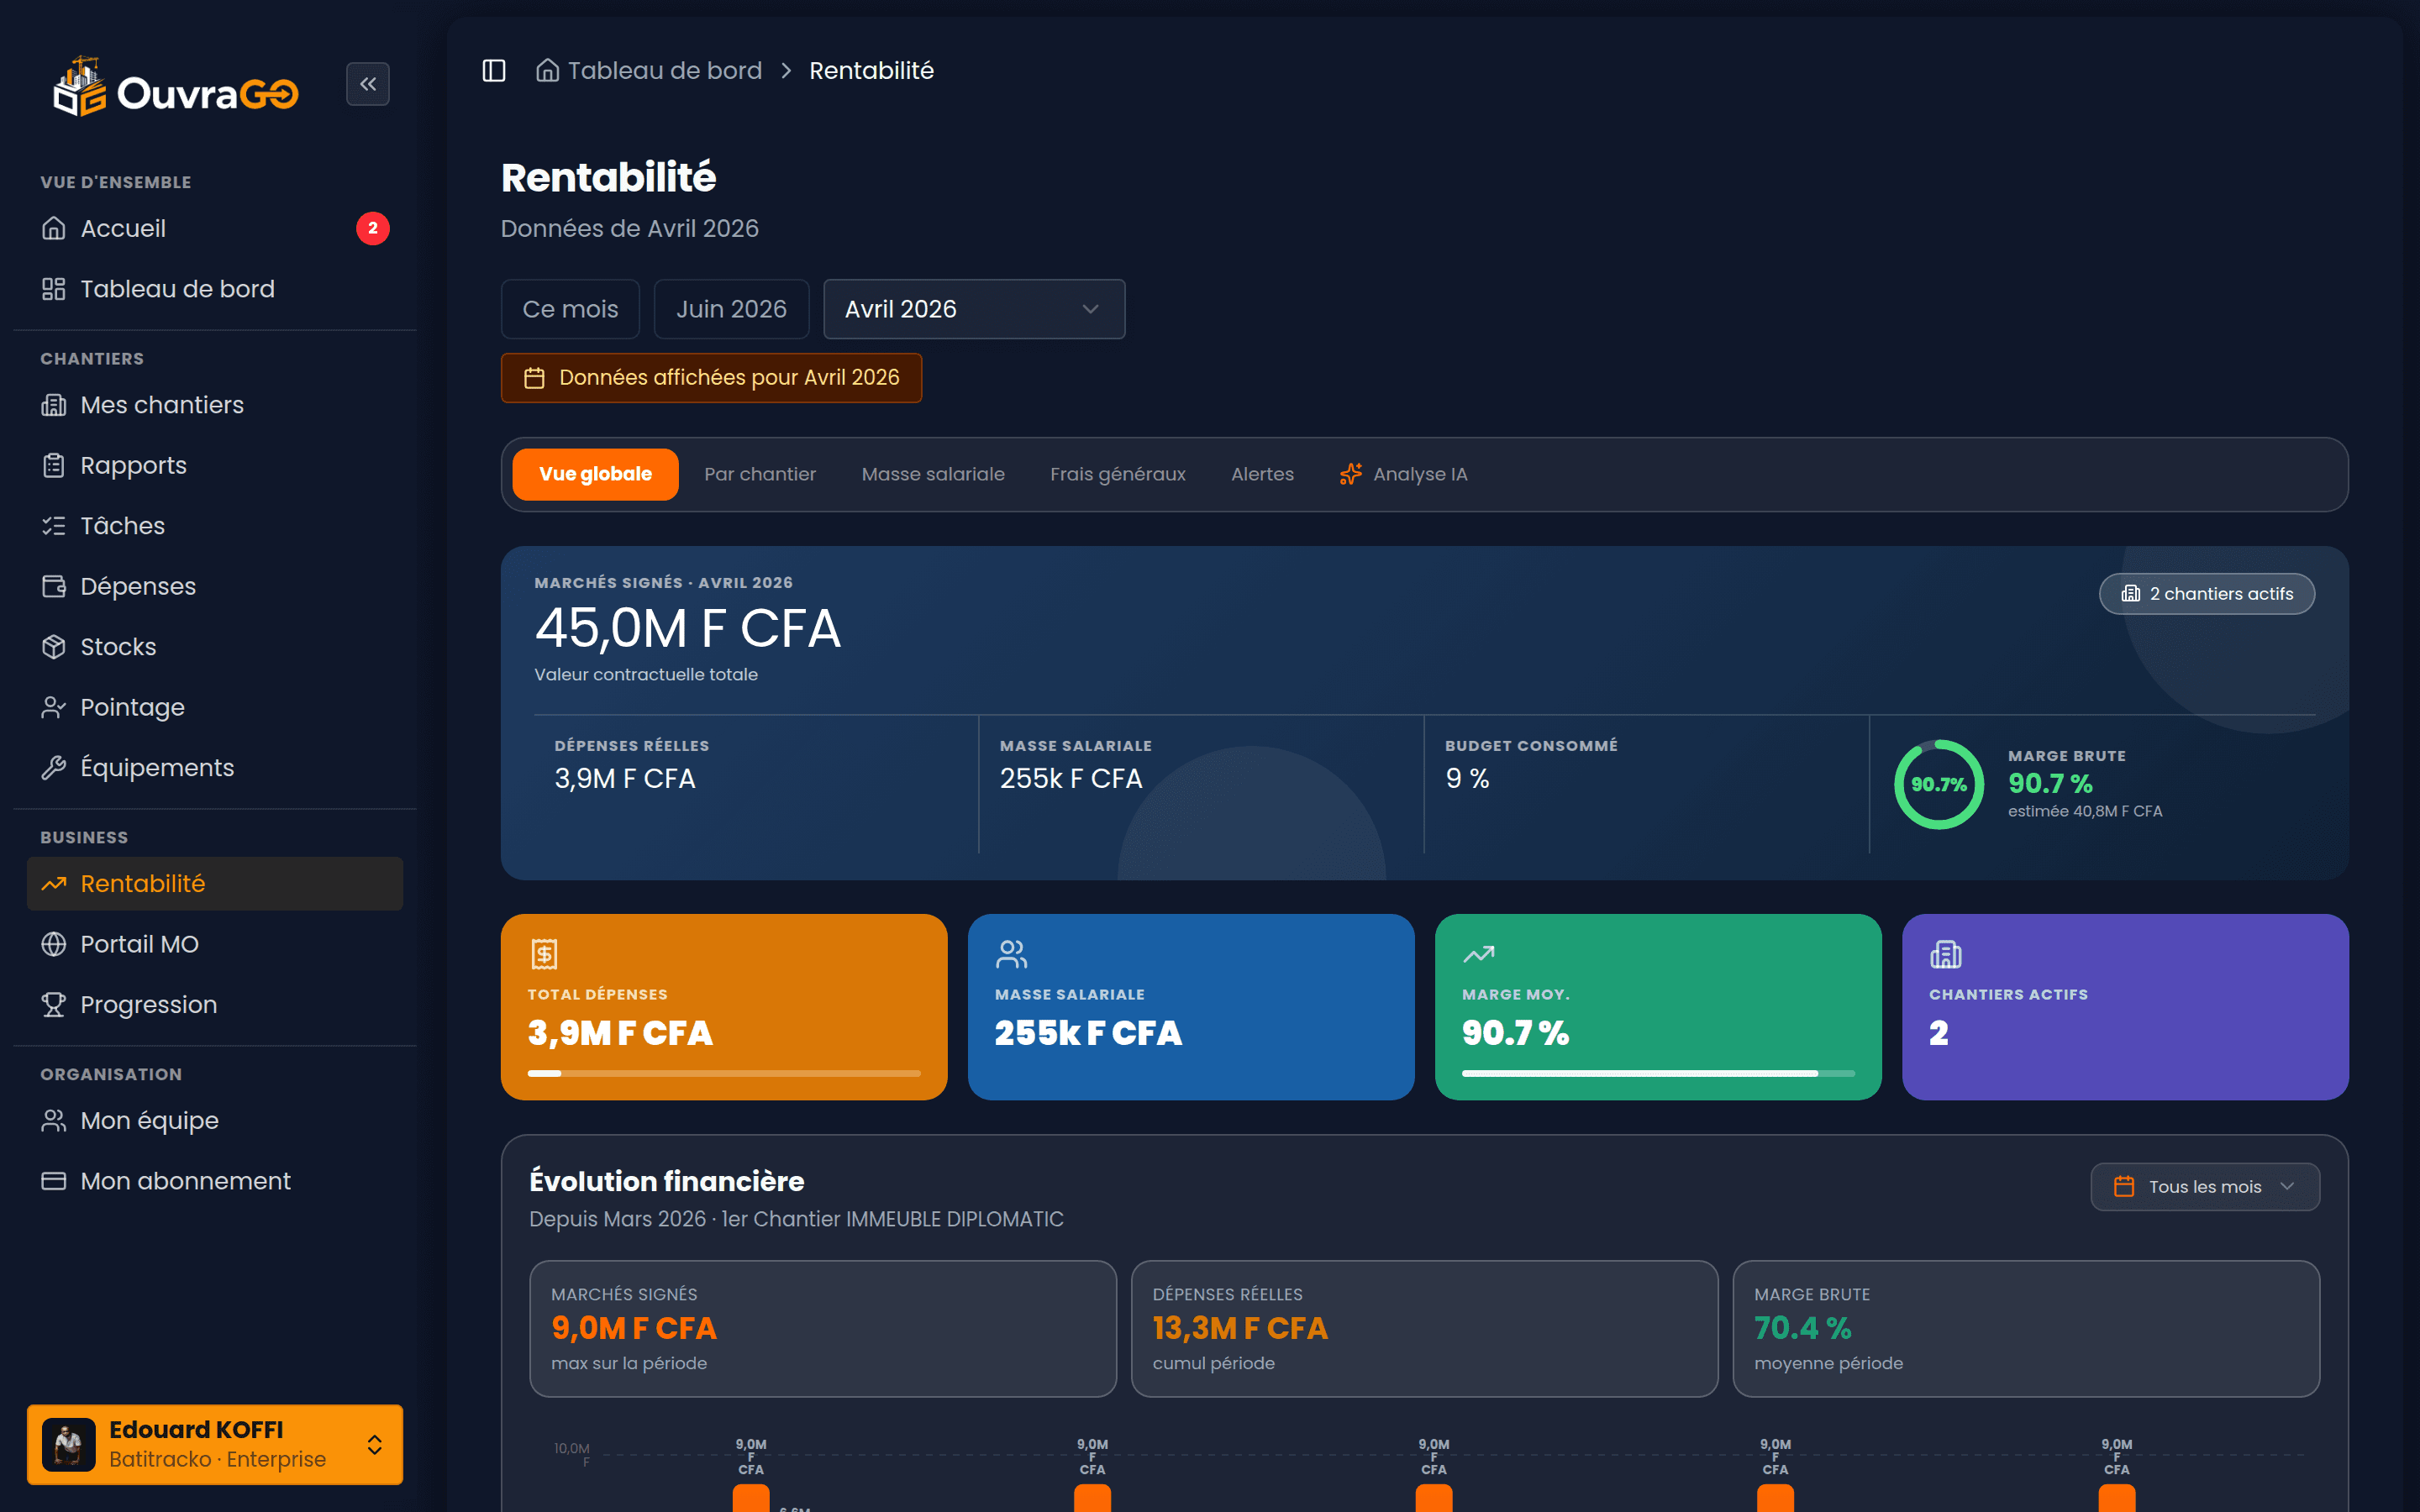This screenshot has height=1512, width=2420.
Task: Toggle sidebar panel icon next to breadcrumb
Action: click(x=494, y=71)
